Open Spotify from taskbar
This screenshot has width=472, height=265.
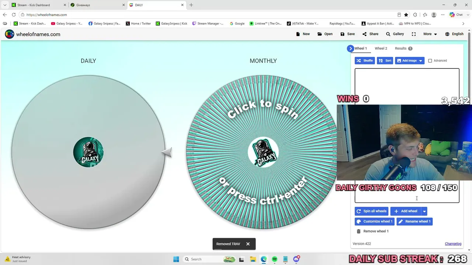(x=274, y=259)
